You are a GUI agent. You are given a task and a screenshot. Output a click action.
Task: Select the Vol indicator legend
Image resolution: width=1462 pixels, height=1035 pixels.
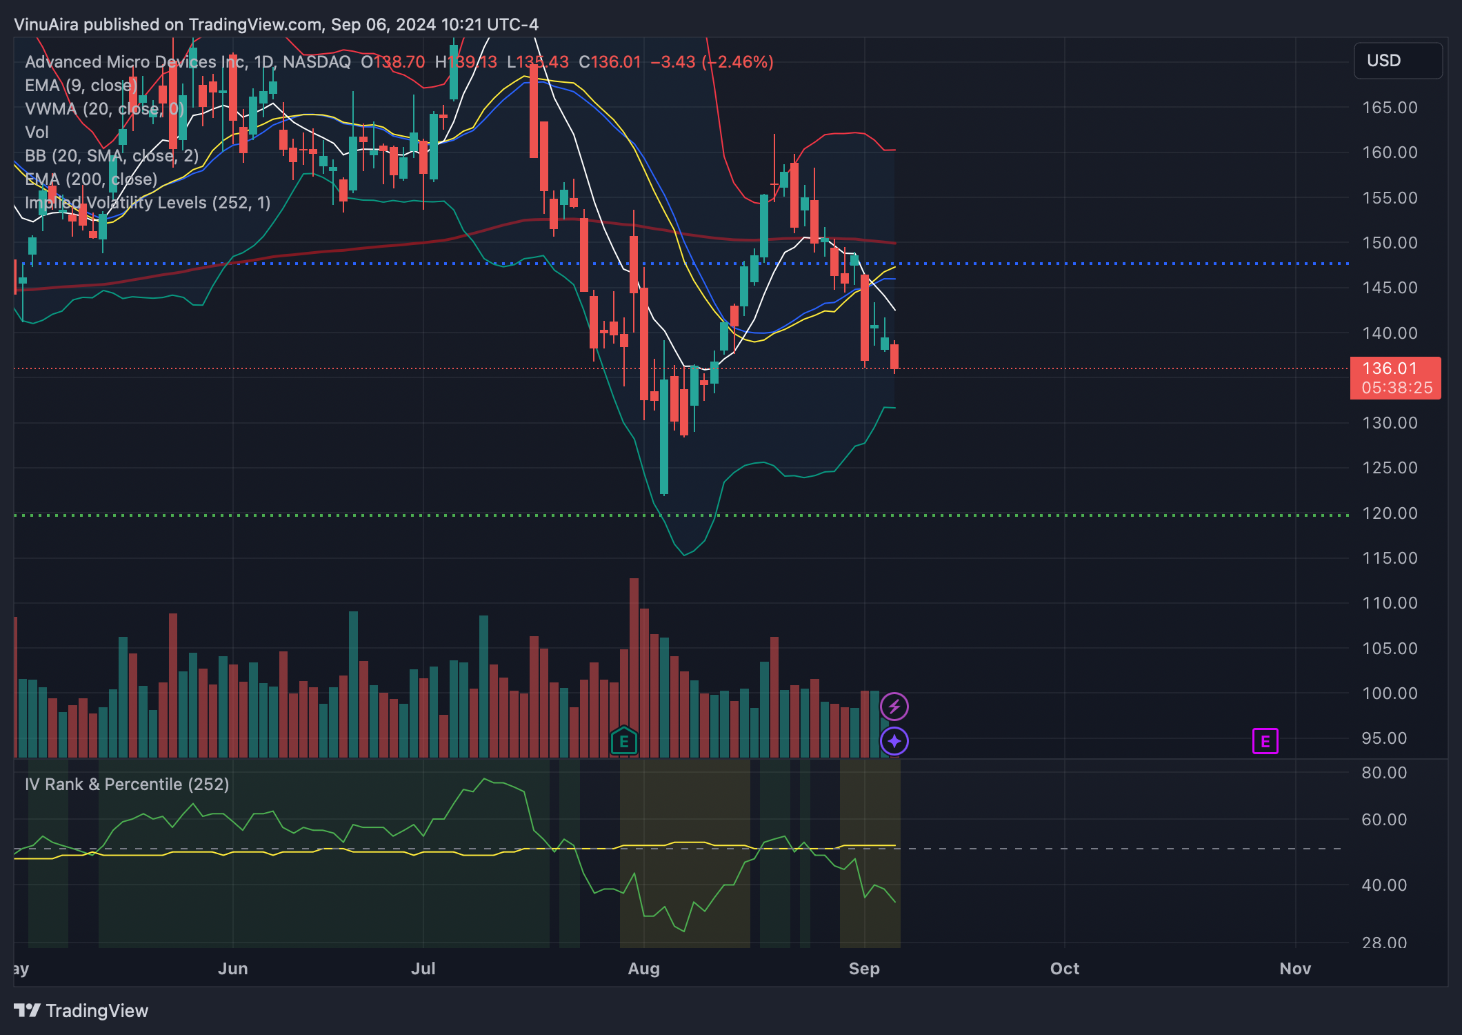(x=37, y=132)
